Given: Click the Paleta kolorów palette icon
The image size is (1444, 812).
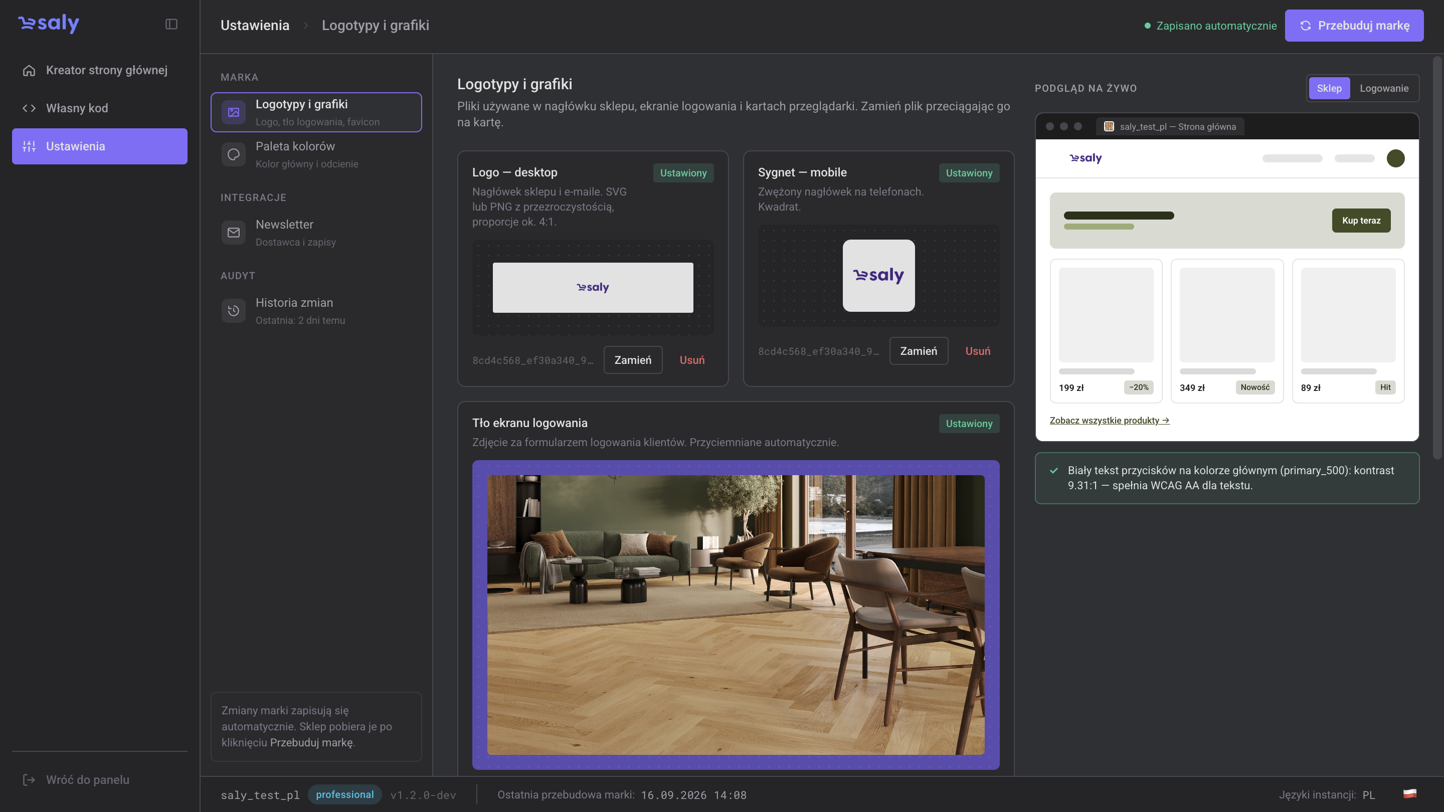Looking at the screenshot, I should 234,155.
